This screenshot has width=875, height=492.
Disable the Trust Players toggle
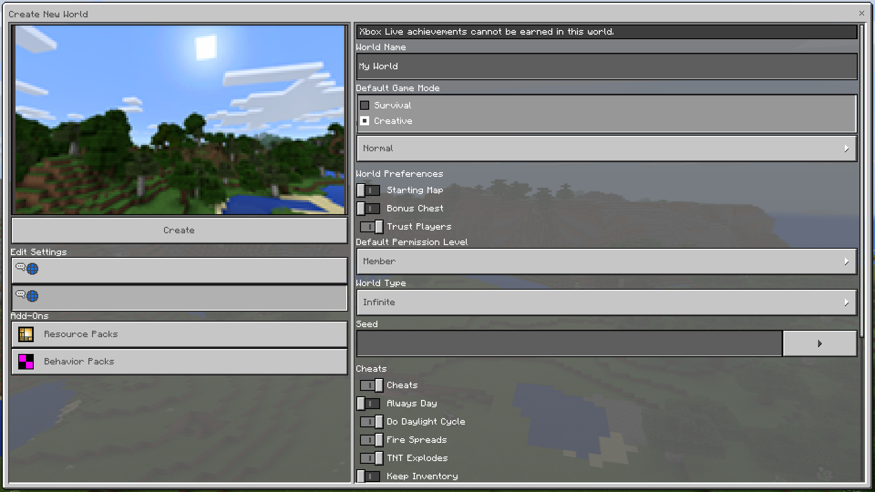coord(371,227)
